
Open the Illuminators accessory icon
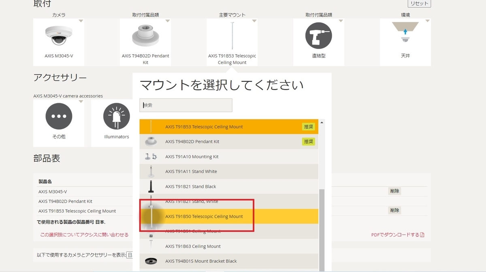117,116
